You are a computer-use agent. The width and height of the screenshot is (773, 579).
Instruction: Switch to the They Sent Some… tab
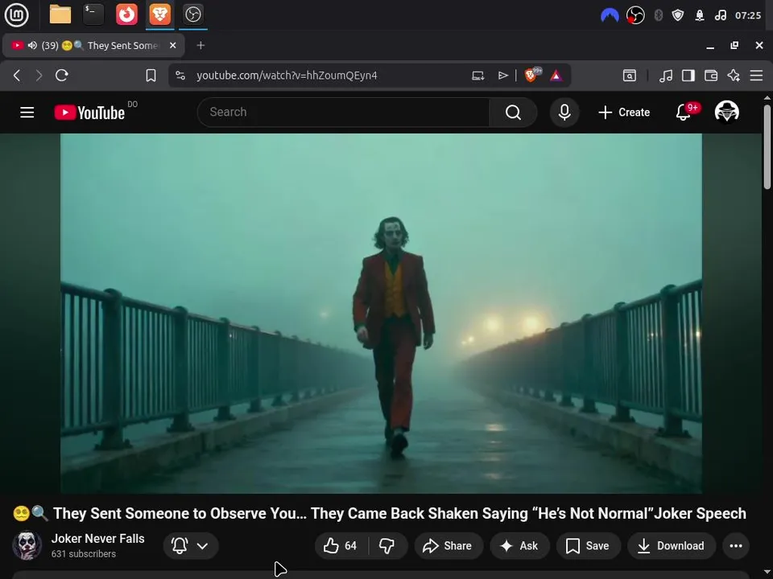(x=93, y=45)
